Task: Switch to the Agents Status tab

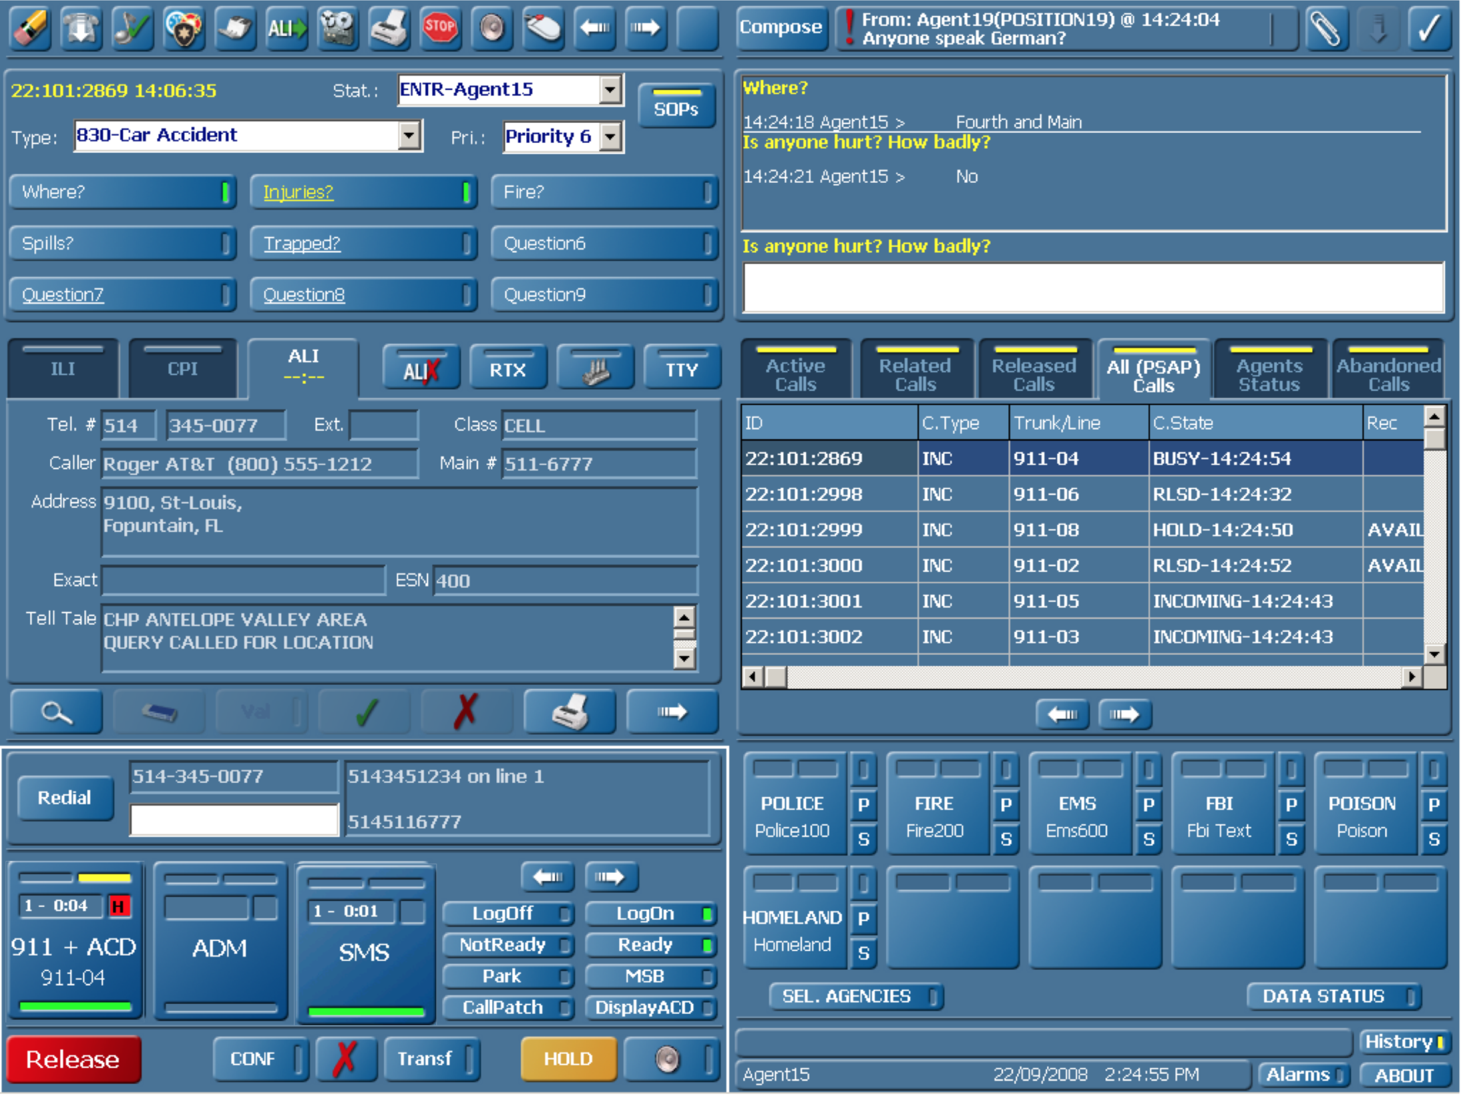Action: [1269, 374]
